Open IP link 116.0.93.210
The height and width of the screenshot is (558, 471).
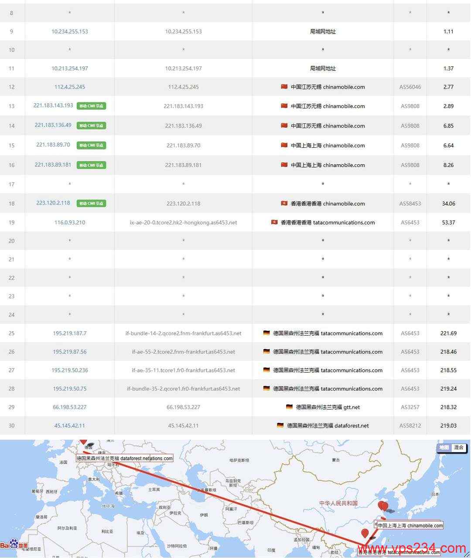70,222
